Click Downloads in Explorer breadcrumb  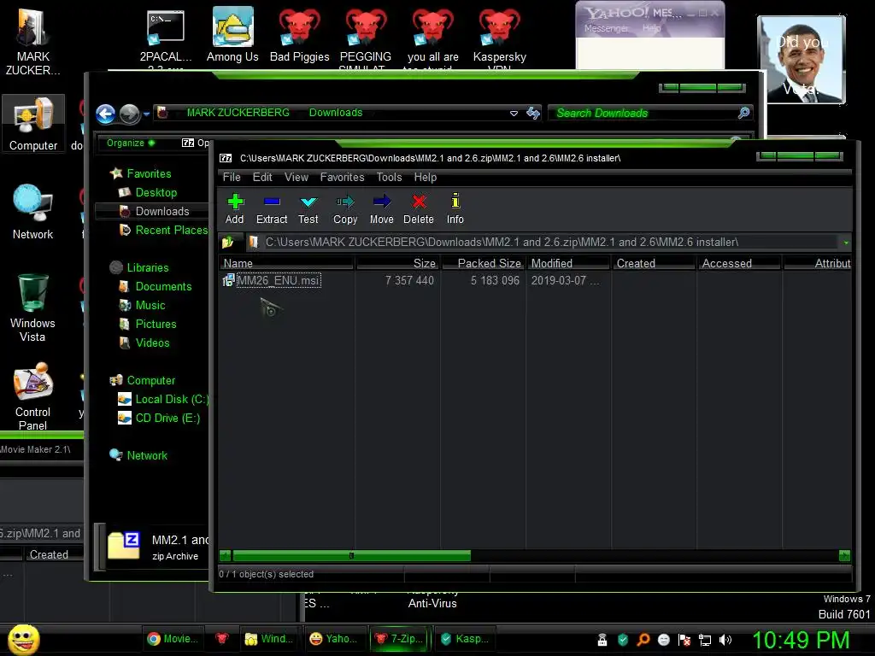336,112
